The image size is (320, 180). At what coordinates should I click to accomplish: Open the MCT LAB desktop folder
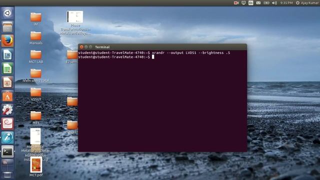[36, 55]
